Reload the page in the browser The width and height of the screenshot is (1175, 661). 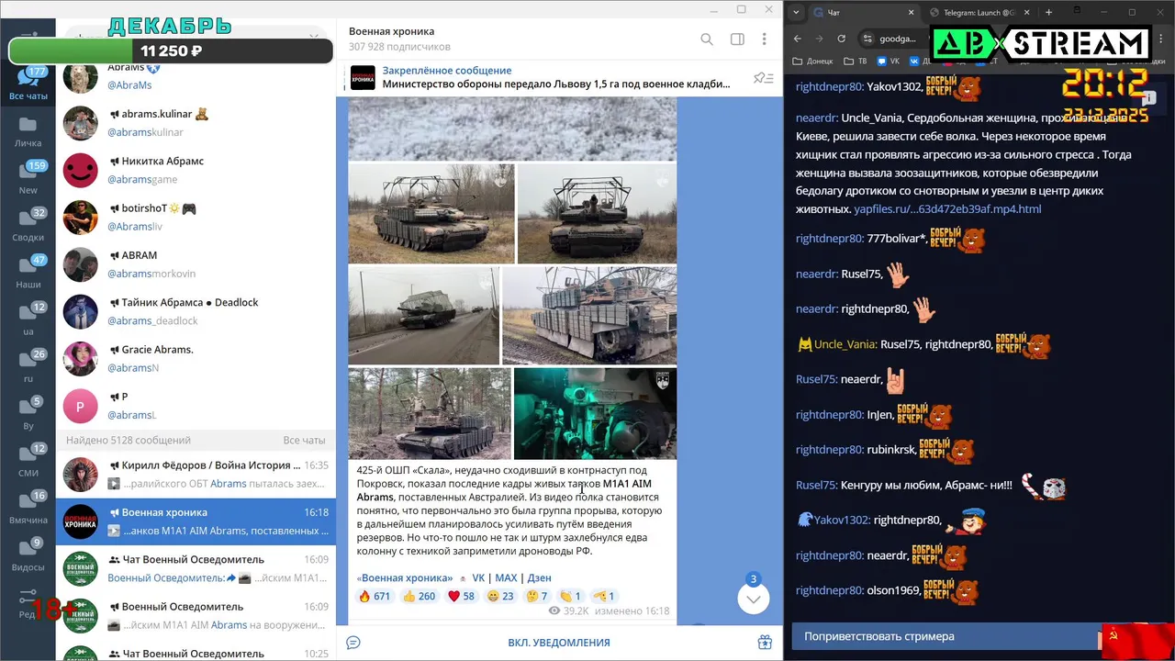[841, 39]
